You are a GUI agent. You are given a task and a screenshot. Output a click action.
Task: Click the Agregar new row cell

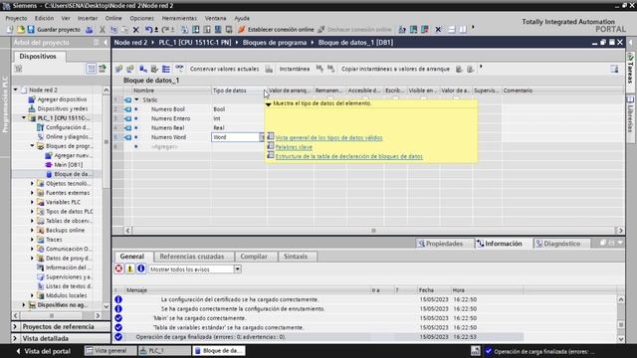pos(164,146)
